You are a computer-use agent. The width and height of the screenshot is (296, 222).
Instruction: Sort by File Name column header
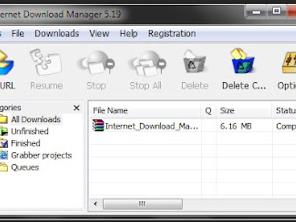click(x=145, y=111)
